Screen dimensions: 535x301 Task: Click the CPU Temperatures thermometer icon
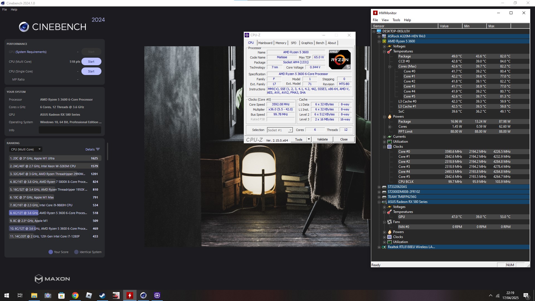pos(390,51)
